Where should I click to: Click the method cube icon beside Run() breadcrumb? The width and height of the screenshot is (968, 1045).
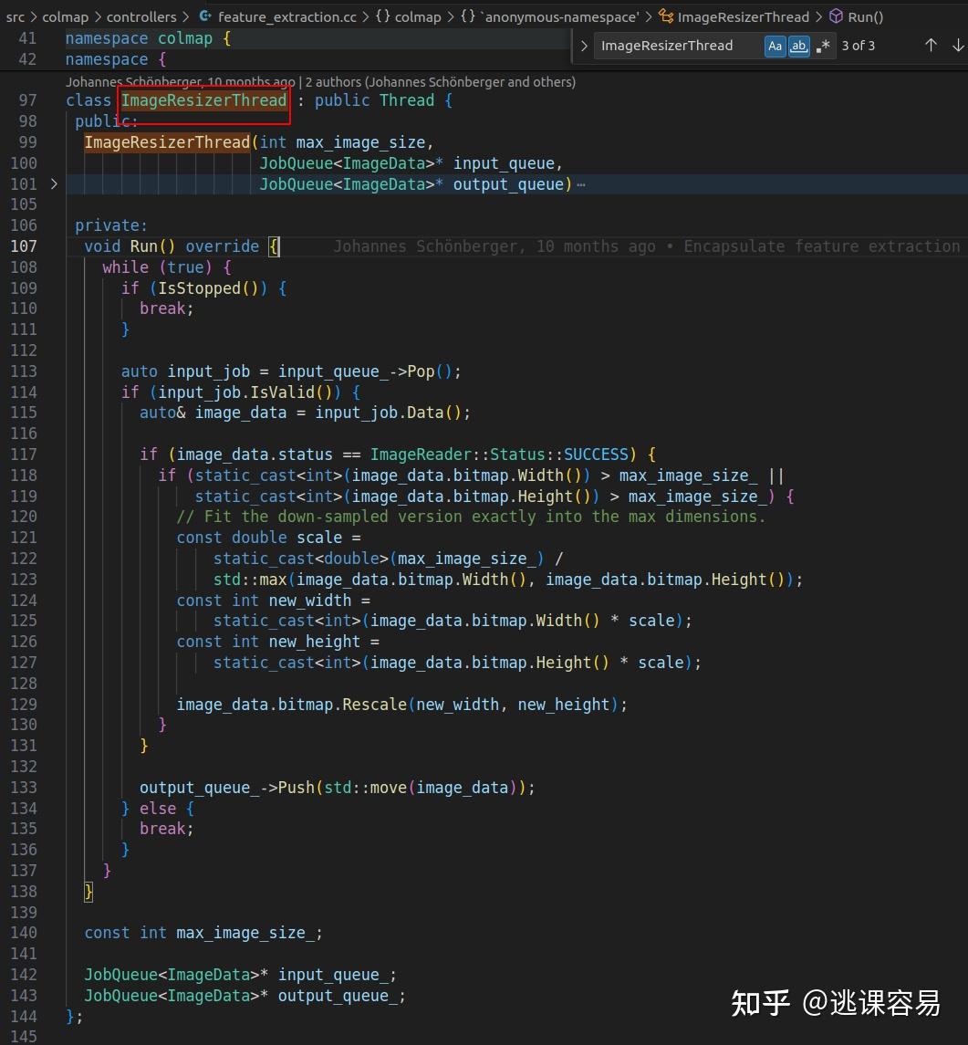click(x=836, y=16)
